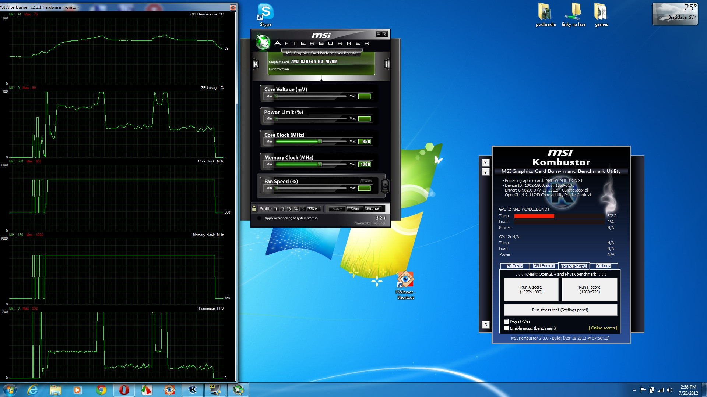Toggle PhysX GPU checkbox
The height and width of the screenshot is (397, 707).
[x=506, y=322]
